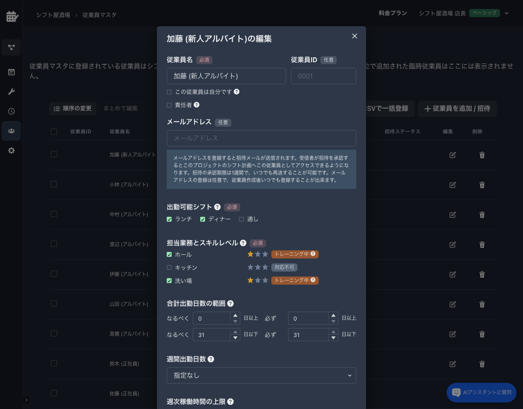Increase 必ず 日以下 value
523x409 pixels.
[333, 332]
